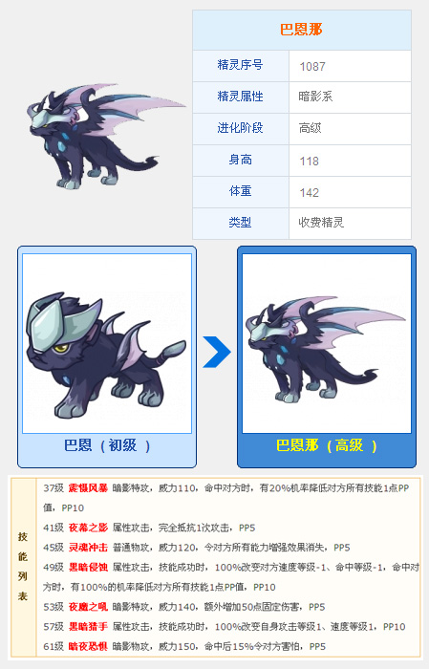
Task: Click the 收费精灵 type value
Action: coord(321,223)
